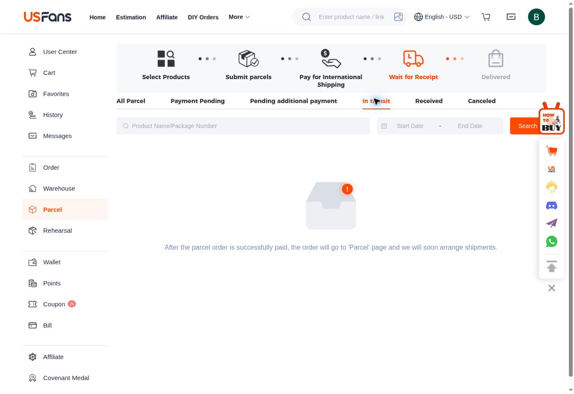574x394 pixels.
Task: Open the English - USD language dropdown
Action: click(x=442, y=17)
